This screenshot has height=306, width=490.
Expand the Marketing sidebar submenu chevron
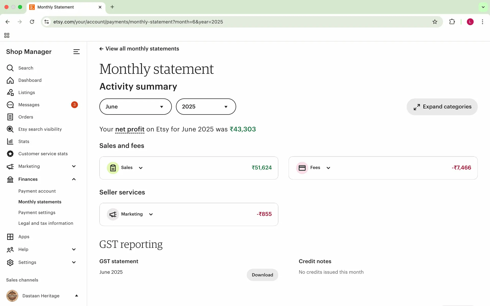pyautogui.click(x=74, y=166)
